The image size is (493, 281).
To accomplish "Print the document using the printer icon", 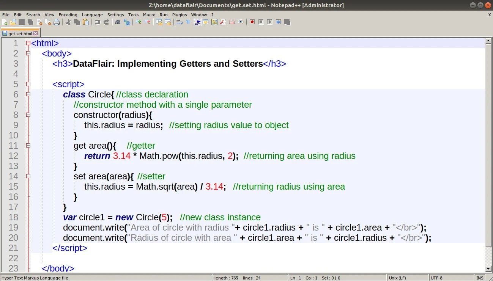I will pos(57,22).
